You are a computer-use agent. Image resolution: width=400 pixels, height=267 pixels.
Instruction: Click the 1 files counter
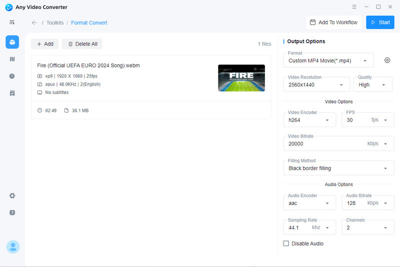click(x=264, y=44)
